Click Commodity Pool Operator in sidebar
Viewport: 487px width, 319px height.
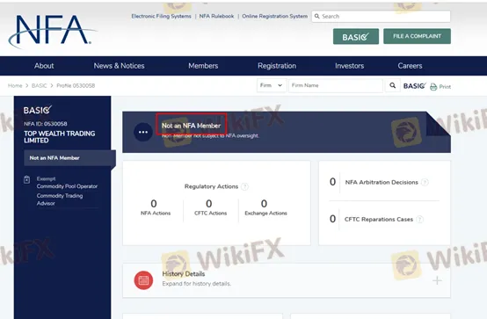coord(67,186)
